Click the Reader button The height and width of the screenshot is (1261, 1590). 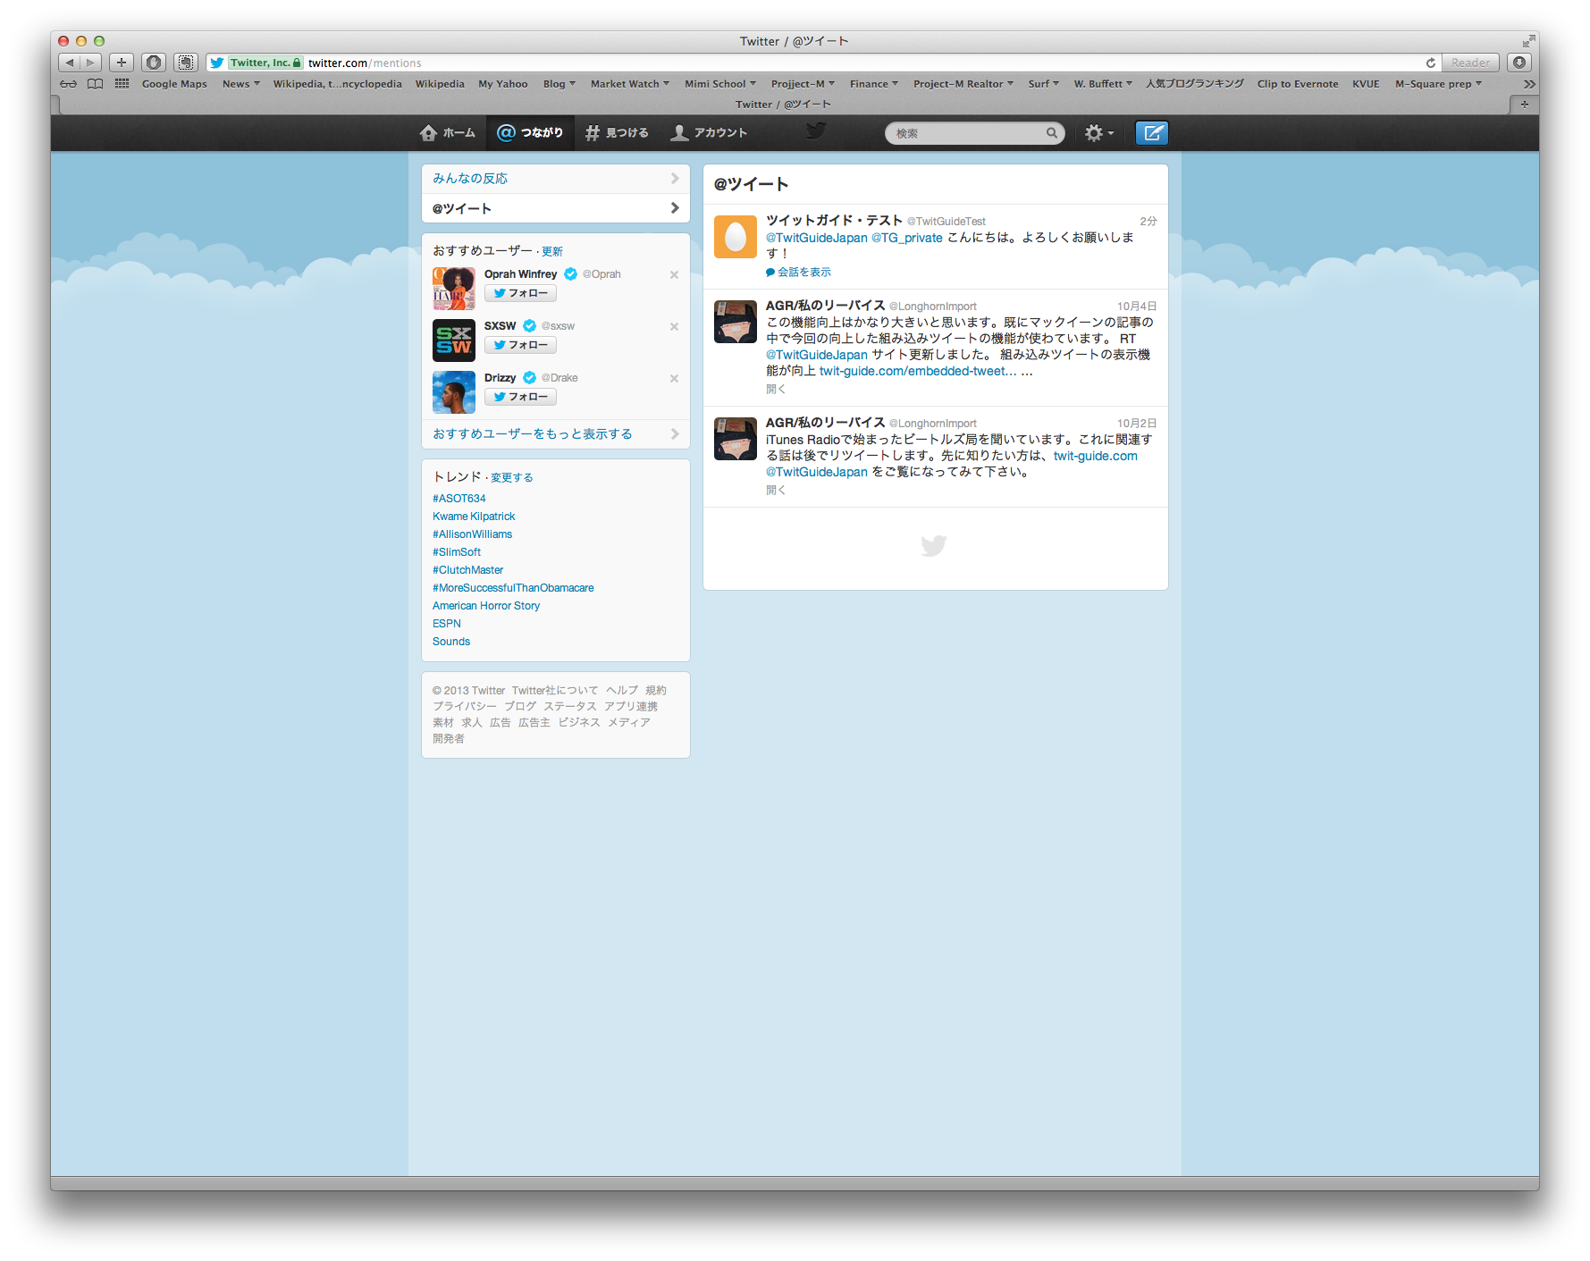pos(1470,63)
